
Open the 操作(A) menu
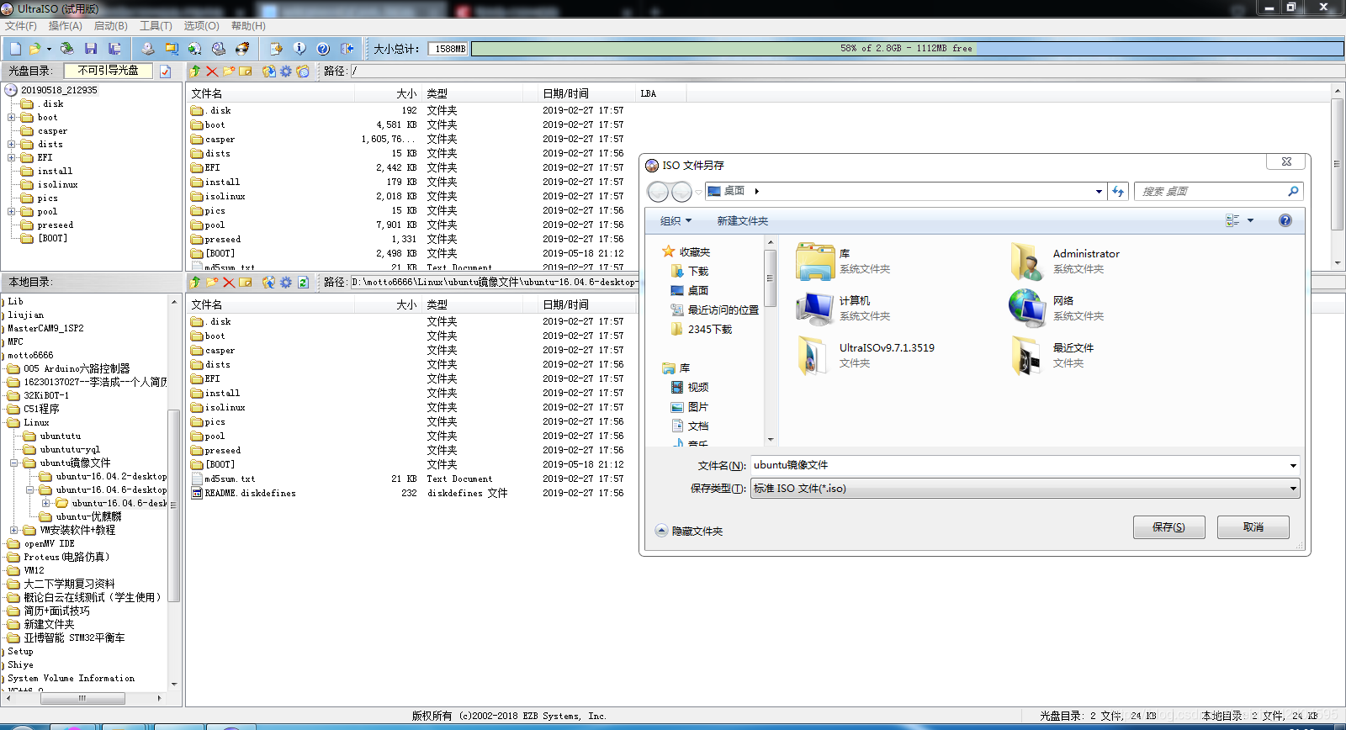click(65, 26)
